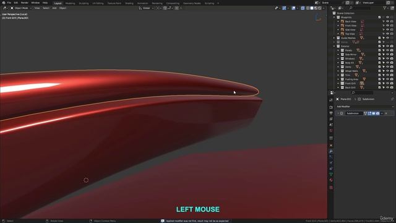The height and width of the screenshot is (223, 396).
Task: Uncheck Panels collection checkbox
Action: (379, 50)
